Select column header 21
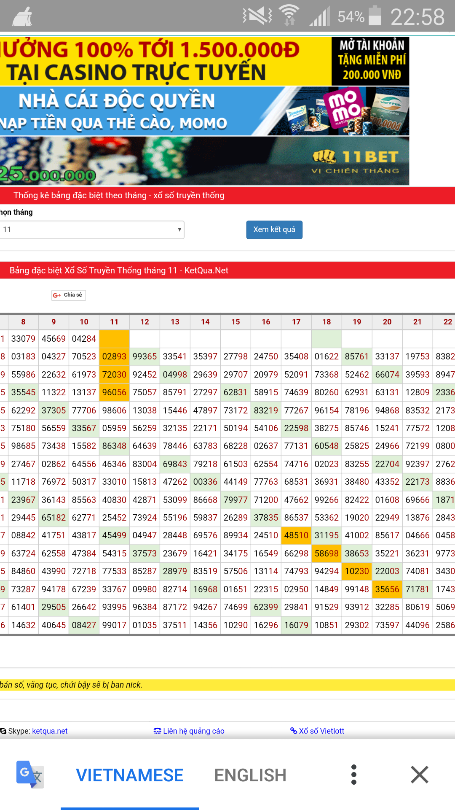This screenshot has height=810, width=455. [418, 322]
